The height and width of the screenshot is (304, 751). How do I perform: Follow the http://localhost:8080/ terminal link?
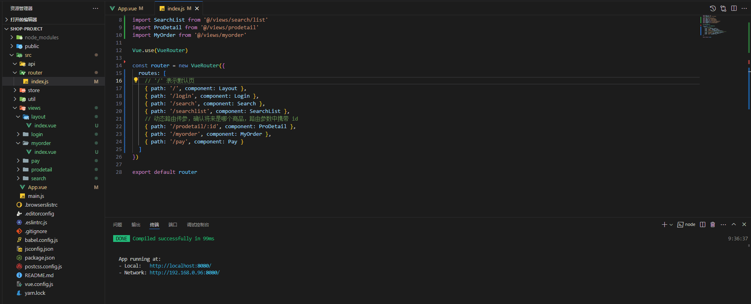pos(180,266)
